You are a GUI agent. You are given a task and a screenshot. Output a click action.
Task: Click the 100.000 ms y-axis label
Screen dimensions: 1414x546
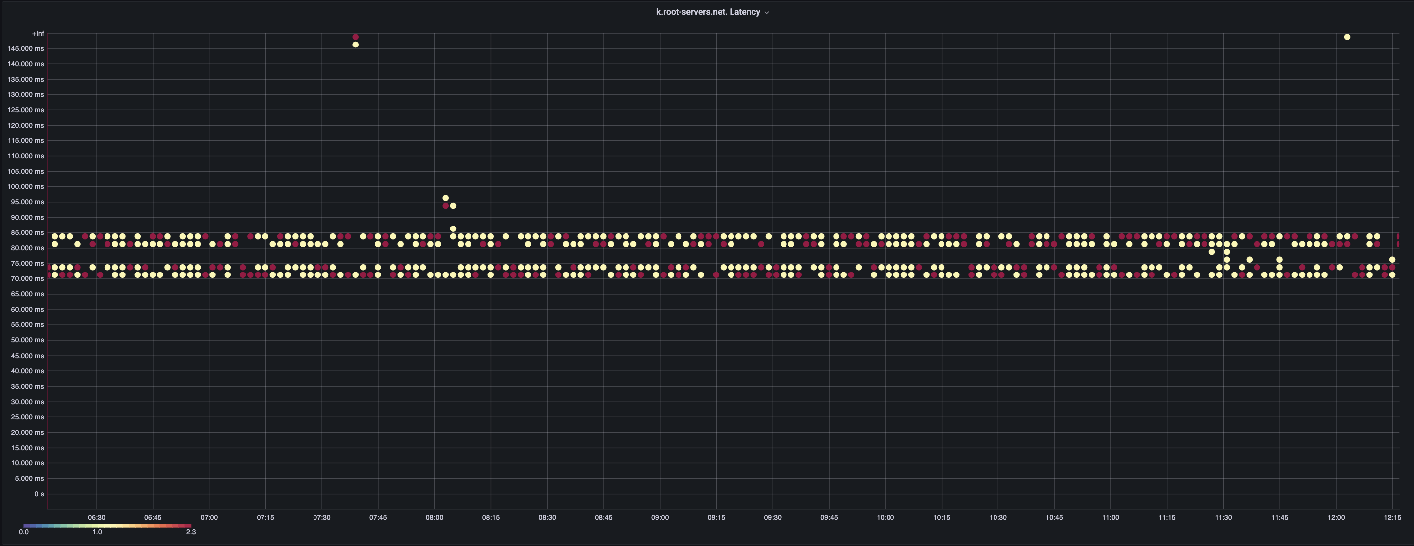pyautogui.click(x=25, y=187)
